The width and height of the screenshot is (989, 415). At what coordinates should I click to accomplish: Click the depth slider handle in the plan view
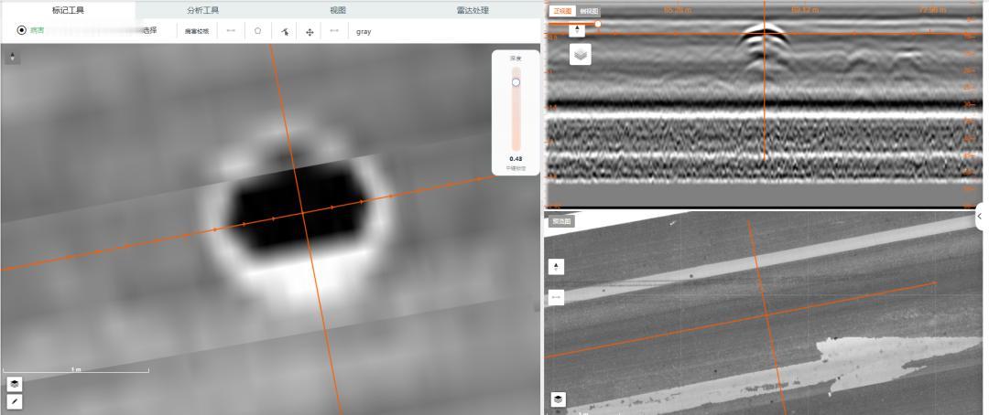pyautogui.click(x=516, y=82)
